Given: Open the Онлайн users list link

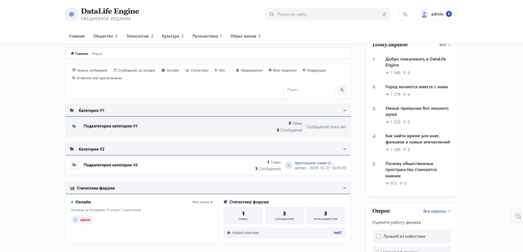Looking at the screenshot, I should [x=170, y=71].
